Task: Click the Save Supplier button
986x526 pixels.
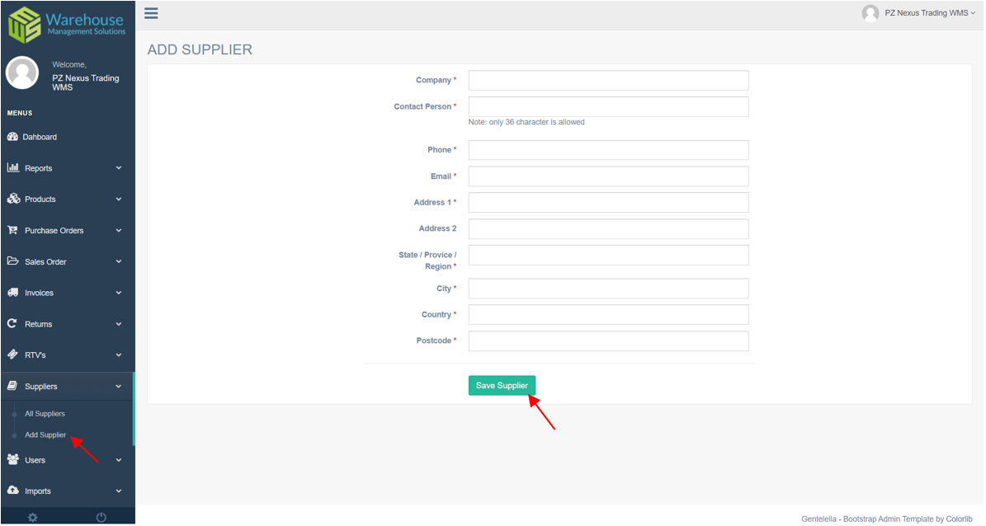Action: pyautogui.click(x=502, y=385)
